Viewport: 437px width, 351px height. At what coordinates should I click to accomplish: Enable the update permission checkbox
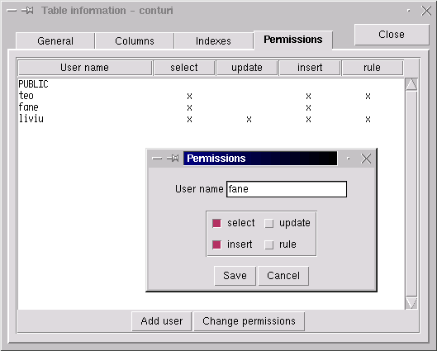[269, 224]
